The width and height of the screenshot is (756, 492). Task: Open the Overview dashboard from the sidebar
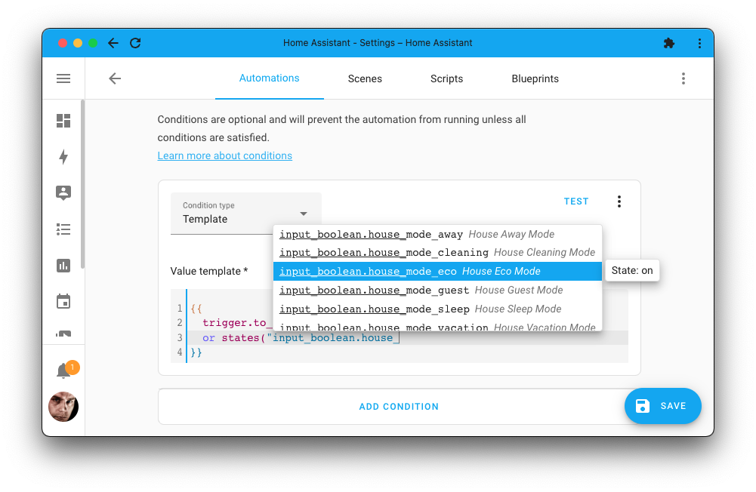coord(63,121)
